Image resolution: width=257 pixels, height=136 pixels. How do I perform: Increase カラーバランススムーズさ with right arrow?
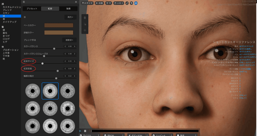pos(75,54)
